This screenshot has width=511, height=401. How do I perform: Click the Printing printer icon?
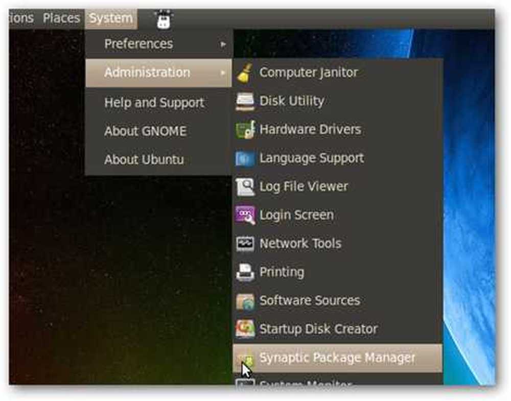point(245,272)
